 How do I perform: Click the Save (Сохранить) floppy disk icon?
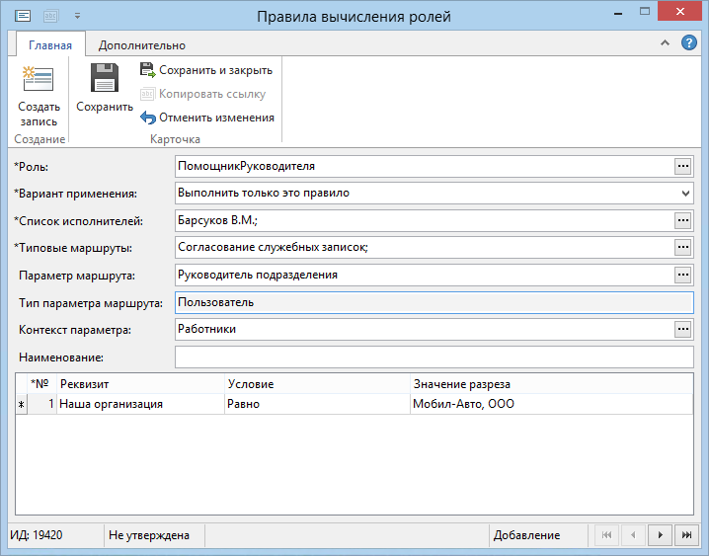pyautogui.click(x=105, y=79)
